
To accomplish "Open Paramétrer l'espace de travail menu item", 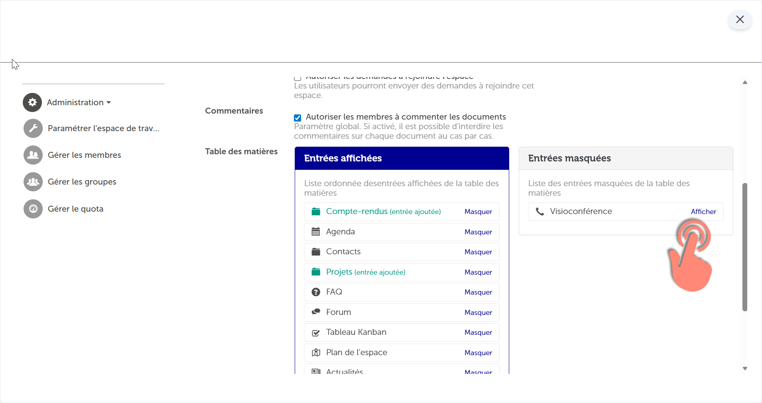I will pos(103,128).
